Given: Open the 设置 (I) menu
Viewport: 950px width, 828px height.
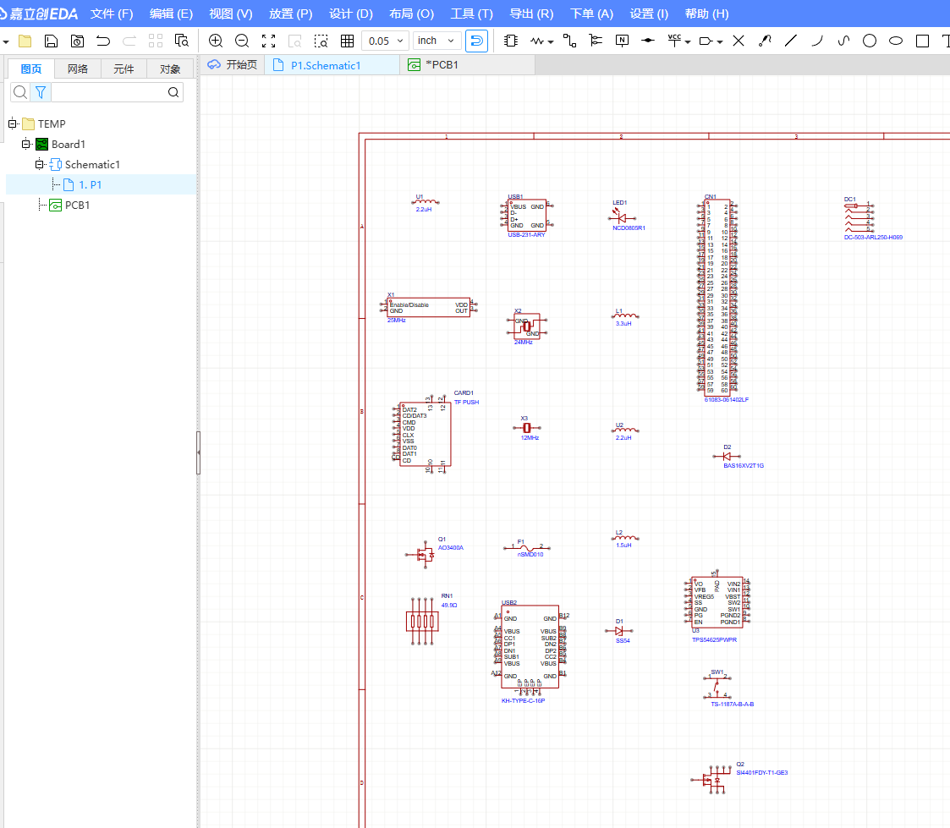Looking at the screenshot, I should click(x=649, y=14).
